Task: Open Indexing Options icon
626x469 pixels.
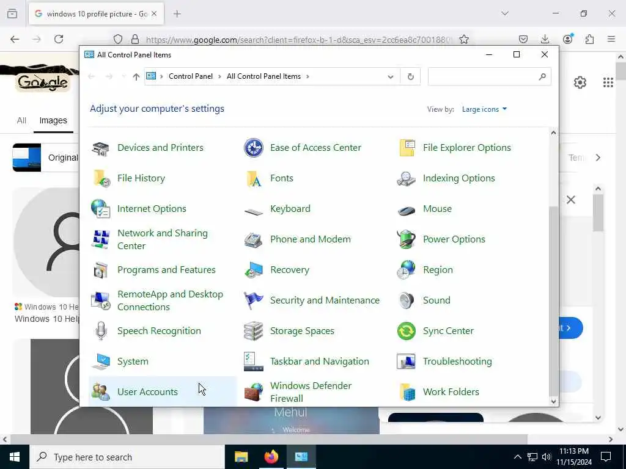Action: point(407,178)
